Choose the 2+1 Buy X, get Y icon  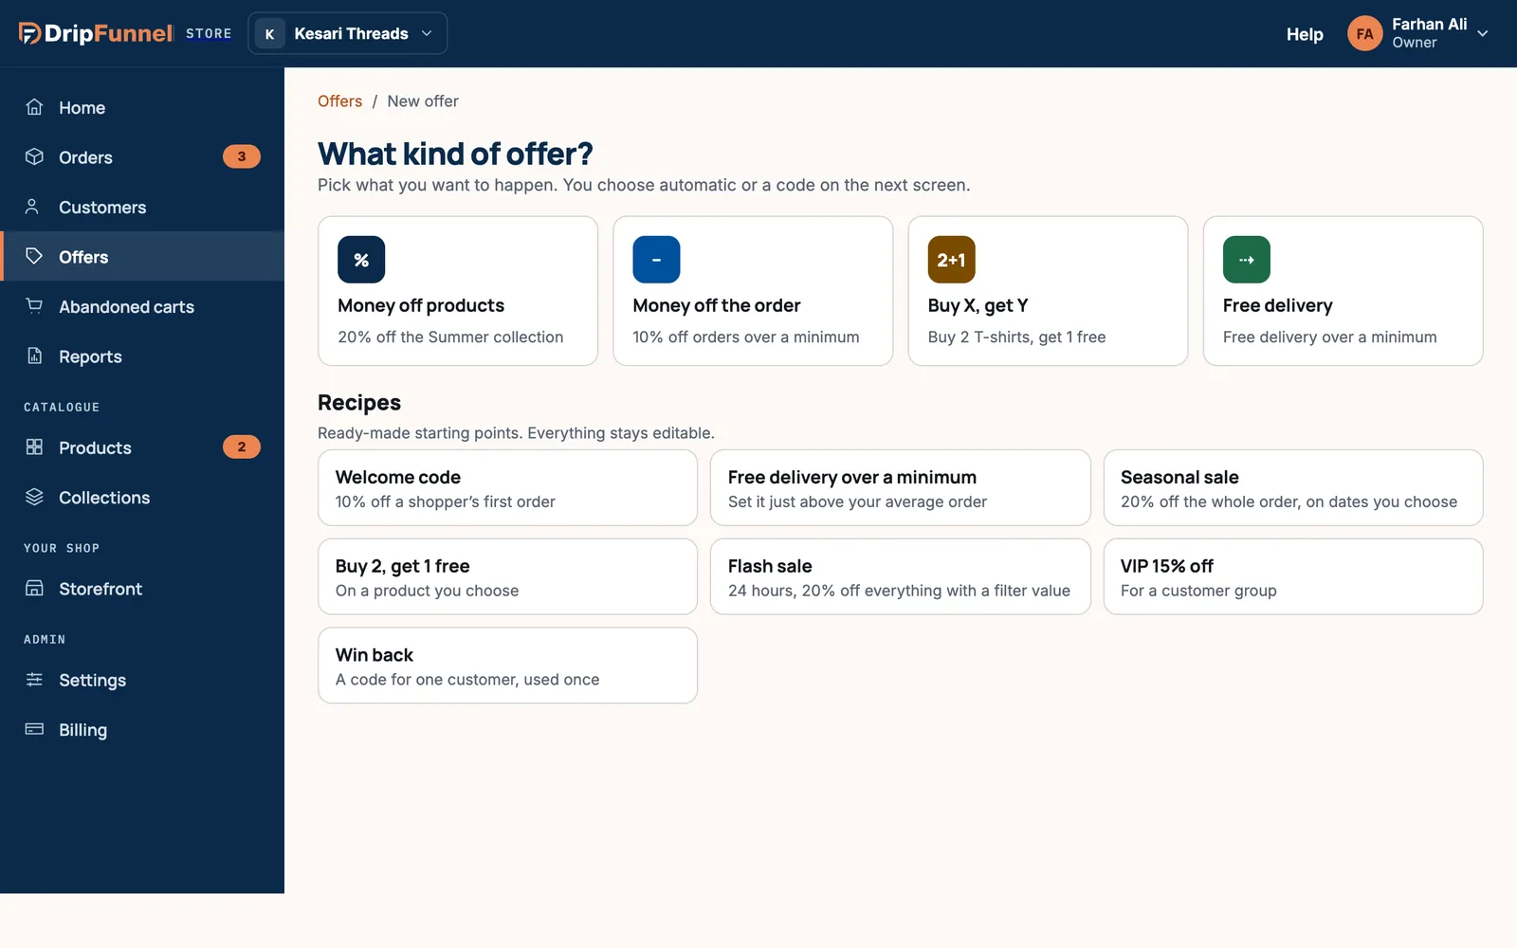click(951, 260)
